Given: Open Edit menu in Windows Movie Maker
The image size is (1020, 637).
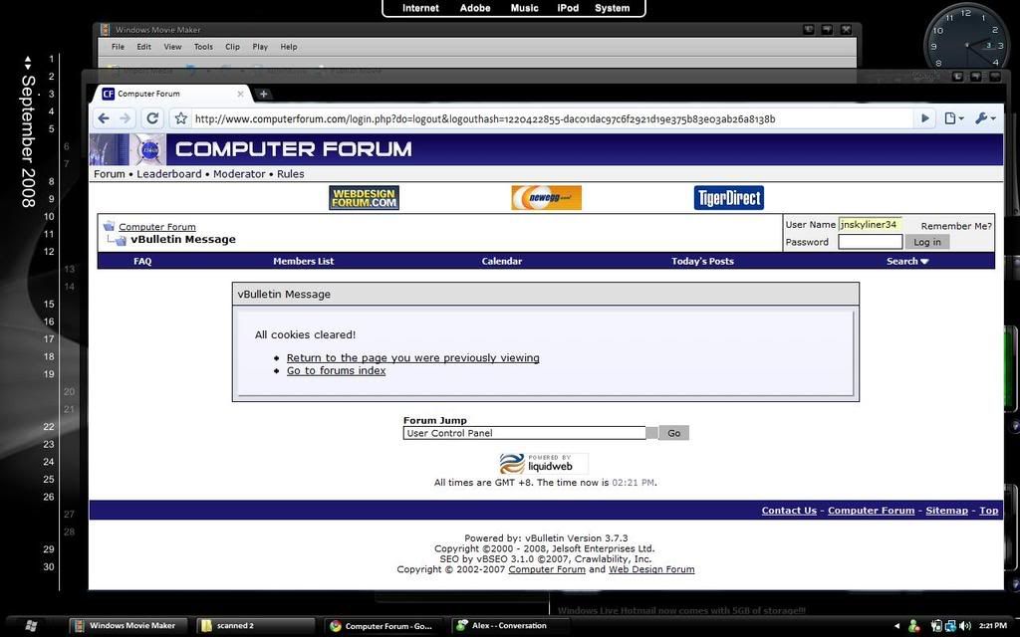Looking at the screenshot, I should click(x=143, y=47).
